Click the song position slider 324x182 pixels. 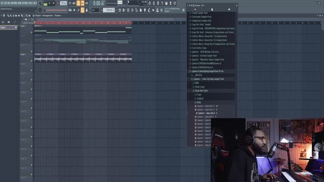pyautogui.click(x=56, y=10)
